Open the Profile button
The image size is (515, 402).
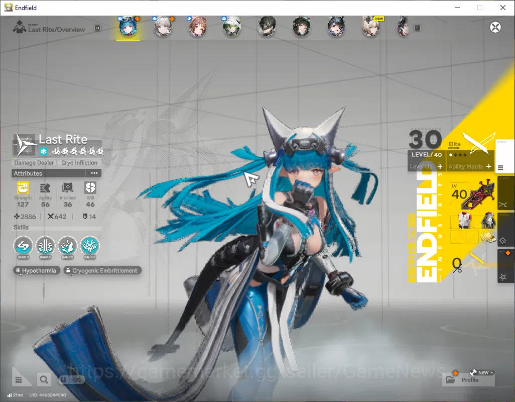pos(468,380)
